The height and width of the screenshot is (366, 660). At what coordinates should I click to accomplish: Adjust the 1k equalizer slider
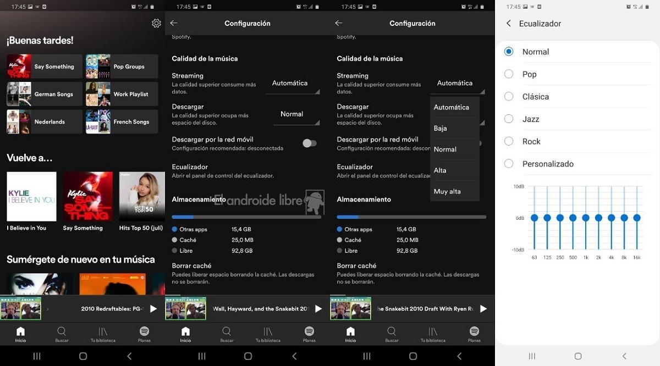pos(586,218)
